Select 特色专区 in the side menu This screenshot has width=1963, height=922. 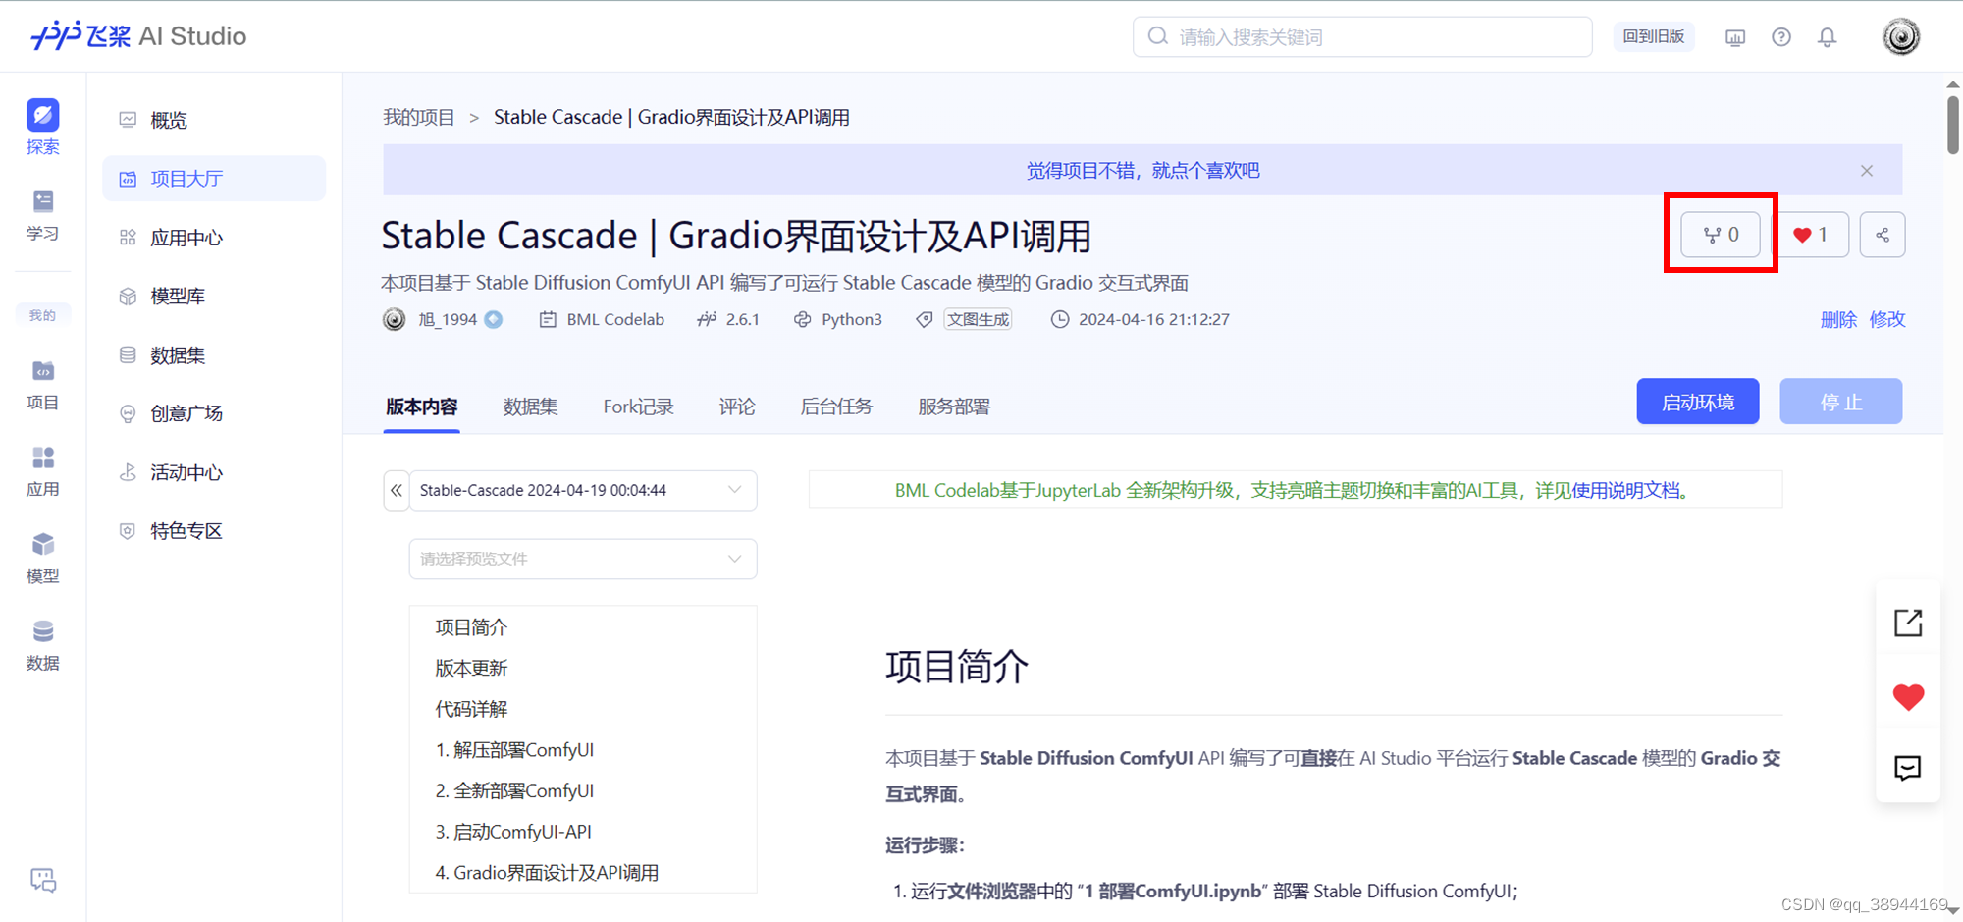click(214, 531)
